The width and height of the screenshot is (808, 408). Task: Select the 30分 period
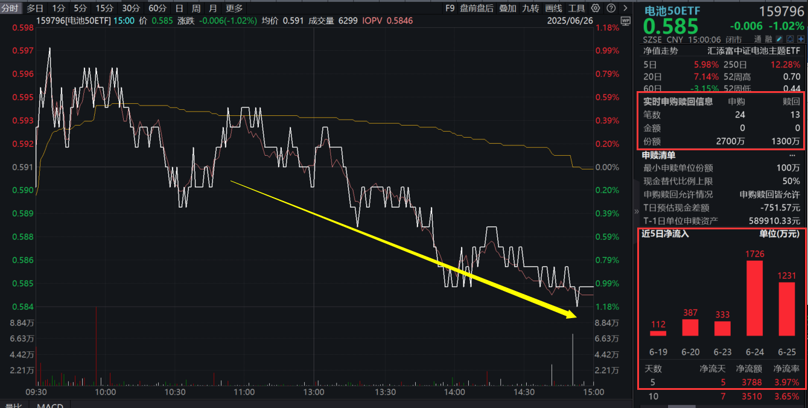[x=131, y=8]
